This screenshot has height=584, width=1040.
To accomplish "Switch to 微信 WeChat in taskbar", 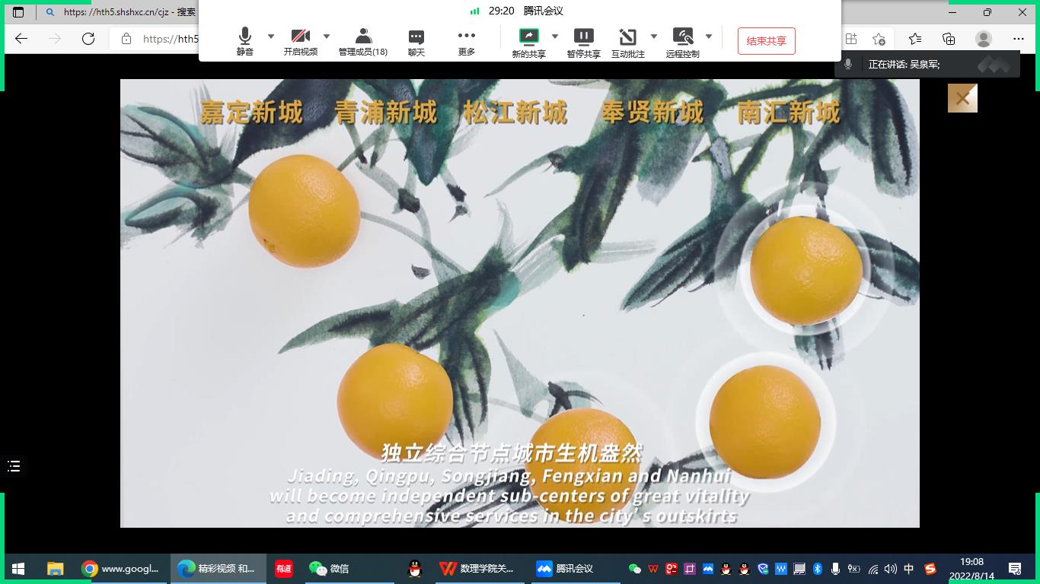I will [329, 568].
